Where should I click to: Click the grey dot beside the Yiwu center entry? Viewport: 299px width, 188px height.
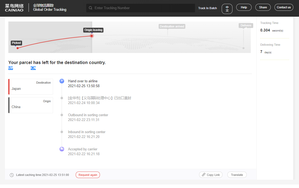(x=62, y=98)
